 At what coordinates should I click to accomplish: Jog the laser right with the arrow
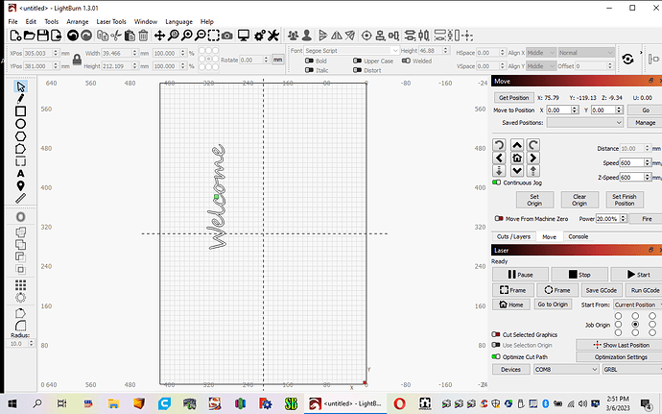[x=533, y=158]
